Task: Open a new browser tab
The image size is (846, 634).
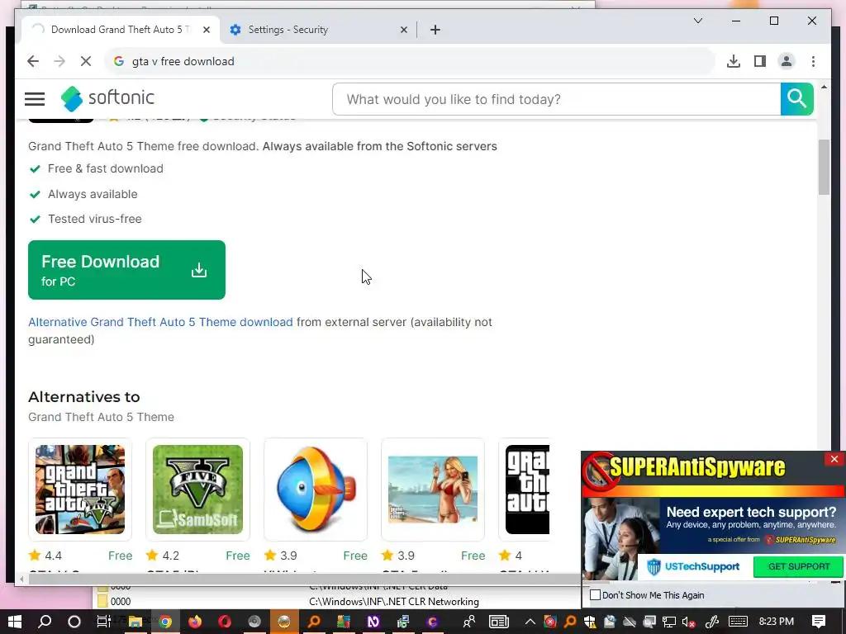Action: coord(435,30)
